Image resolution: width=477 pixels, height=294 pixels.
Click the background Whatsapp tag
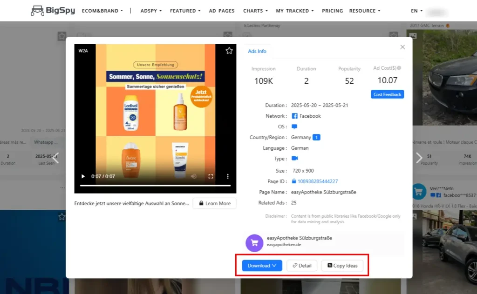46,142
